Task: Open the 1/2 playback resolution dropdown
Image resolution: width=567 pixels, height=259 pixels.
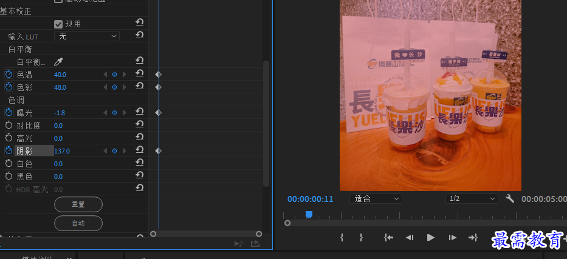Action: (x=472, y=199)
